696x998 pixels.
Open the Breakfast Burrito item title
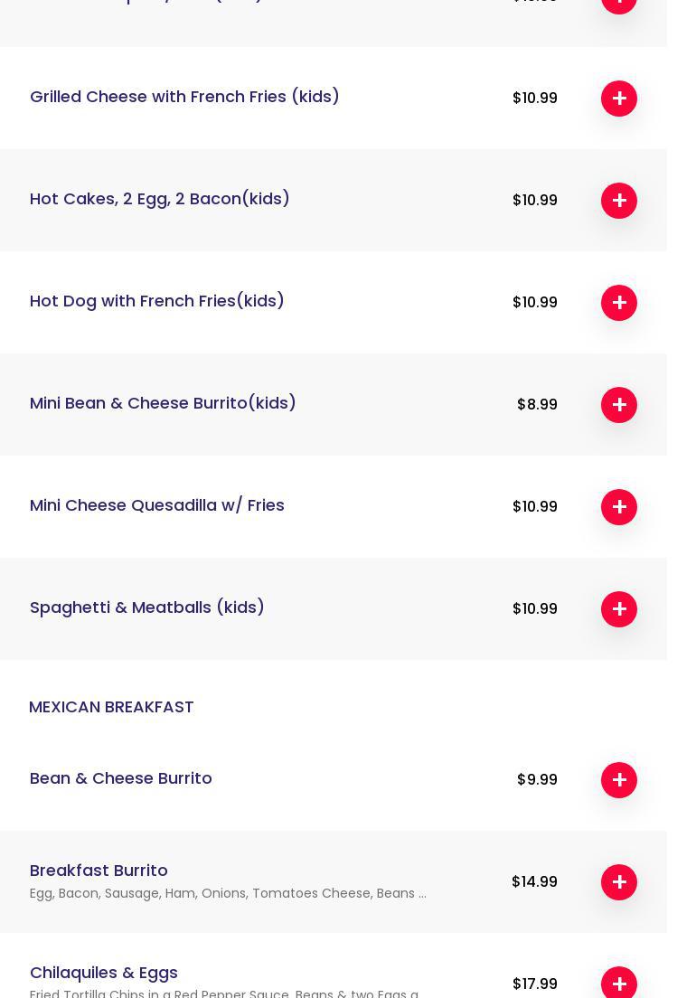99,871
